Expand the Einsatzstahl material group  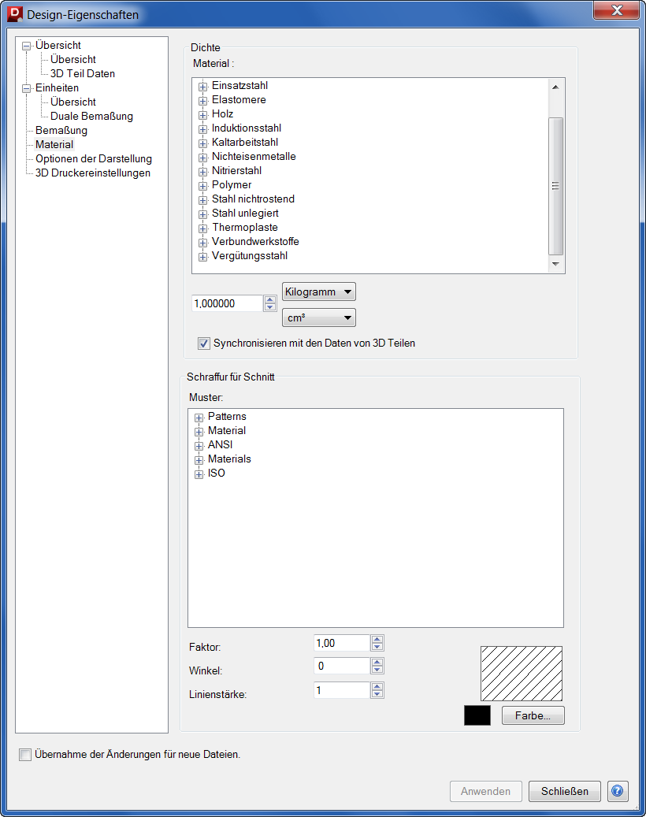point(202,87)
